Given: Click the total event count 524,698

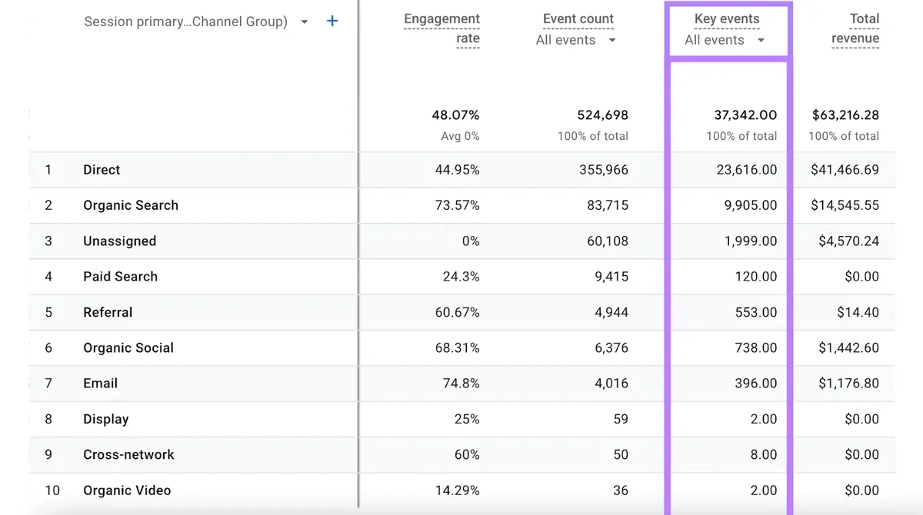Looking at the screenshot, I should pos(603,115).
